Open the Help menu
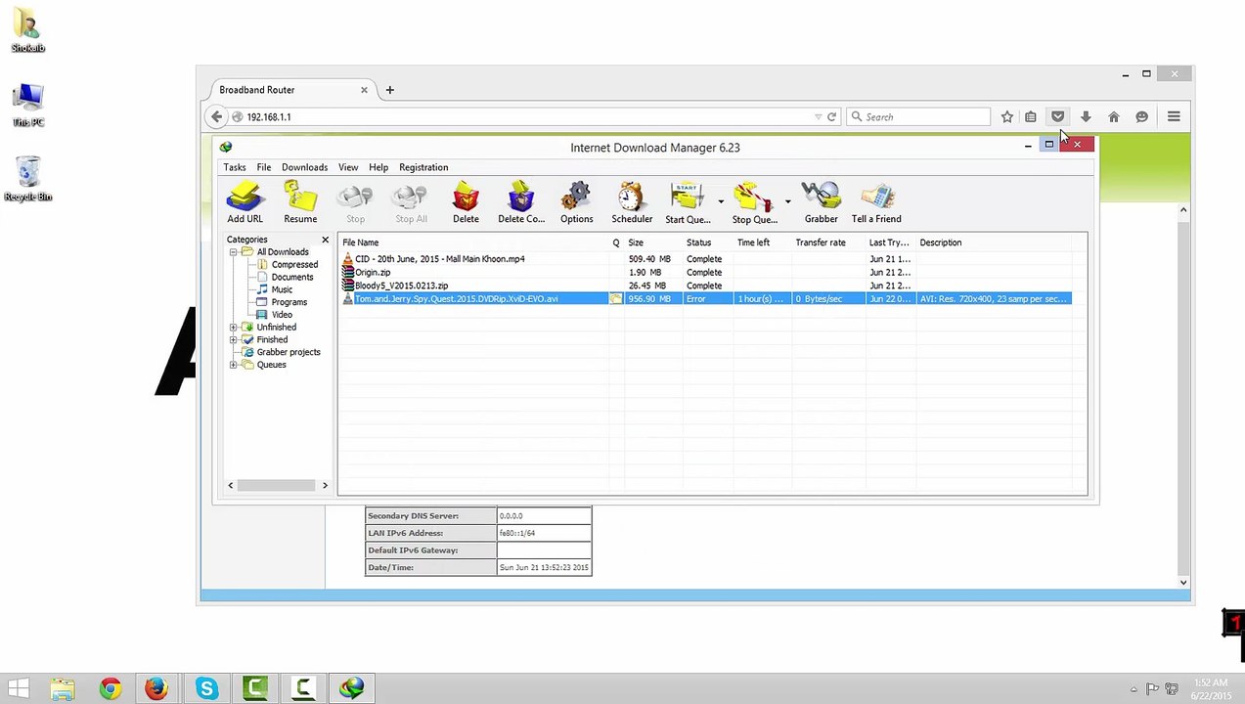The height and width of the screenshot is (704, 1245). click(x=378, y=167)
